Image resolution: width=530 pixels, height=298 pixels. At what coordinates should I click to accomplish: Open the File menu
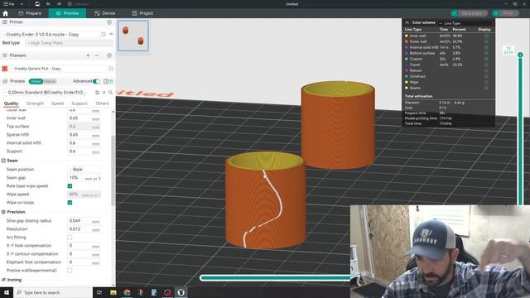(x=9, y=3)
